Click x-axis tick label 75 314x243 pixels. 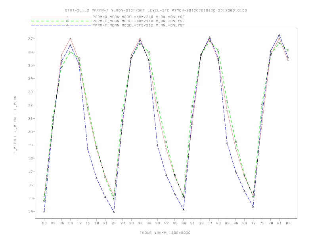click(262, 223)
